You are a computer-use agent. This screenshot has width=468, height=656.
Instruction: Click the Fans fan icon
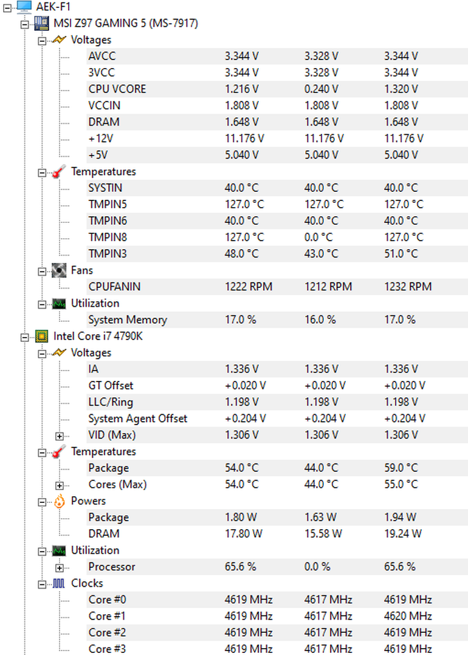[x=59, y=270]
